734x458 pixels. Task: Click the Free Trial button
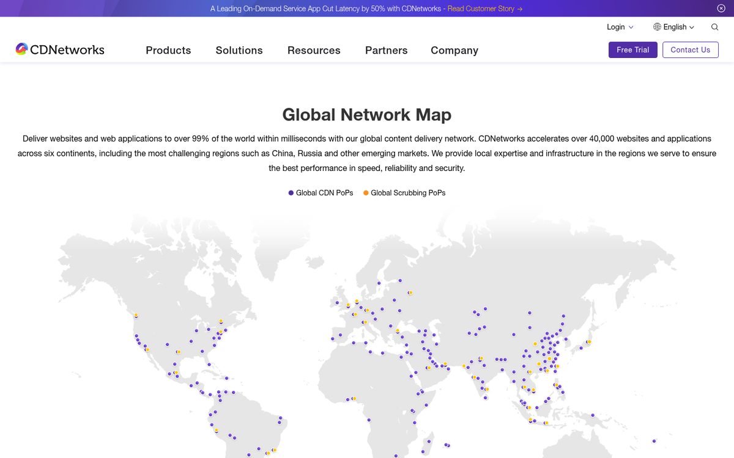(x=632, y=50)
